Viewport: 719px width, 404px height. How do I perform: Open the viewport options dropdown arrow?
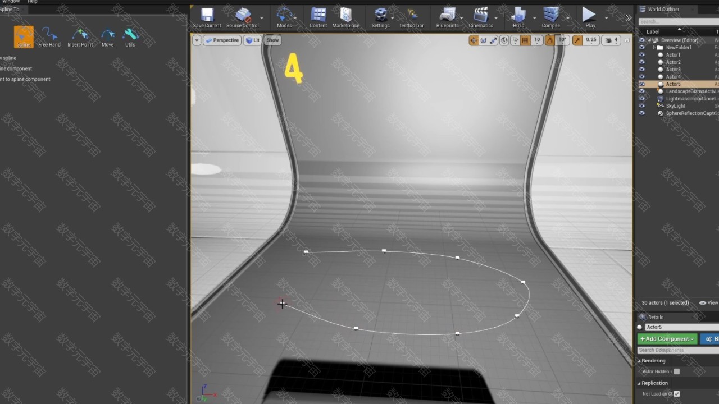click(197, 40)
